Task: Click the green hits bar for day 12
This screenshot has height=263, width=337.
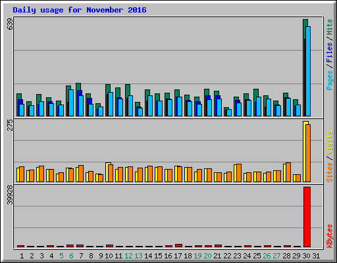Action: coord(128,90)
